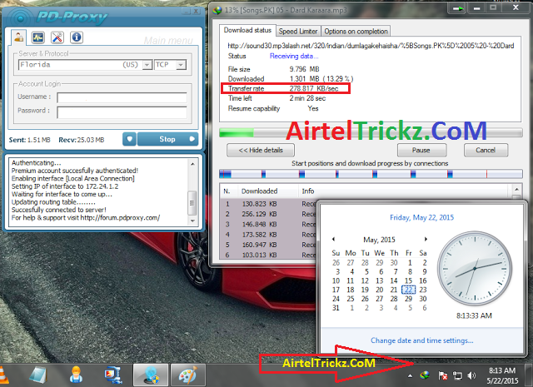Select May 31 in the calendar

click(x=336, y=308)
